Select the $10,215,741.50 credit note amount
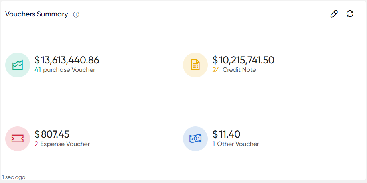The image size is (367, 183). [243, 60]
